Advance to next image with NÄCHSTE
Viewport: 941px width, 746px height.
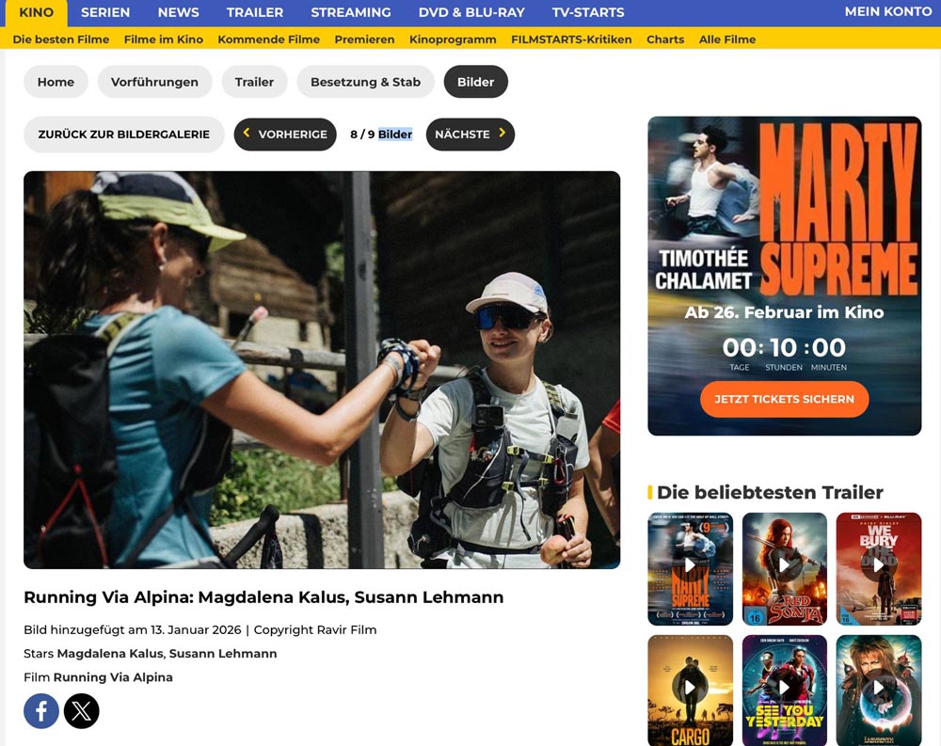tap(470, 135)
